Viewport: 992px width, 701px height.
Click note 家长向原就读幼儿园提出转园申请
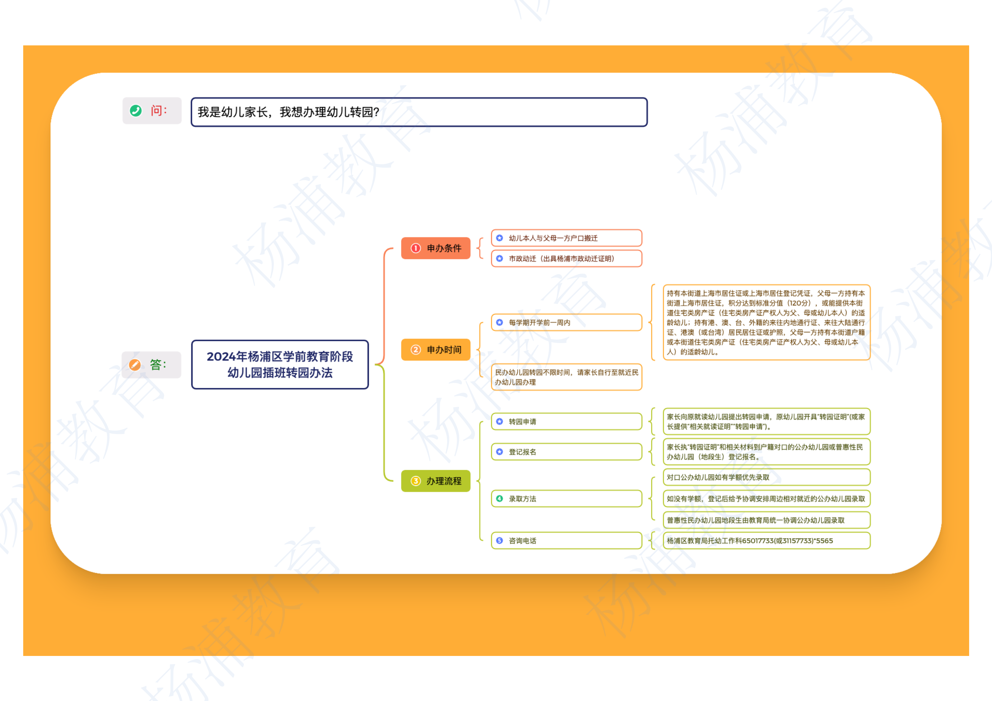pyautogui.click(x=767, y=421)
